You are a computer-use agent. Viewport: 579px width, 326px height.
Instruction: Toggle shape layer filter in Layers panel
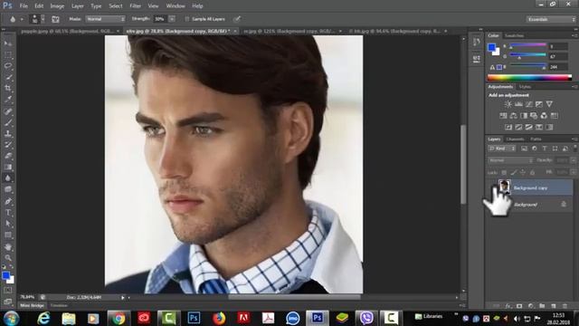tap(555, 149)
